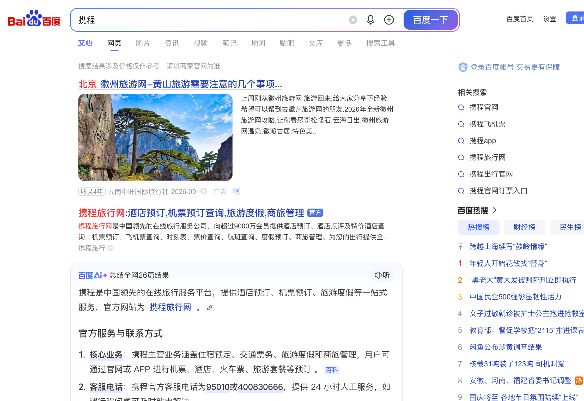Image resolution: width=584 pixels, height=401 pixels.
Task: Click the Huangshan pine tree thumbnail
Action: (x=155, y=137)
